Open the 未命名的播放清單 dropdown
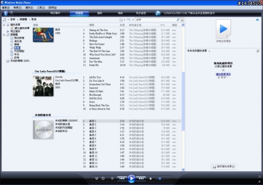Image resolution: width=263 pixels, height=185 pixels. click(x=209, y=51)
